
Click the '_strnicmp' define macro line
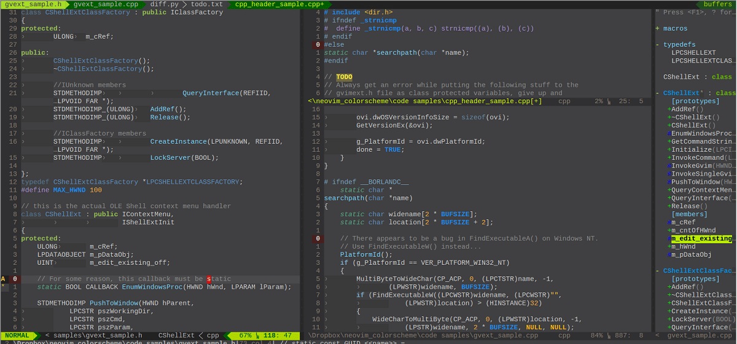429,28
